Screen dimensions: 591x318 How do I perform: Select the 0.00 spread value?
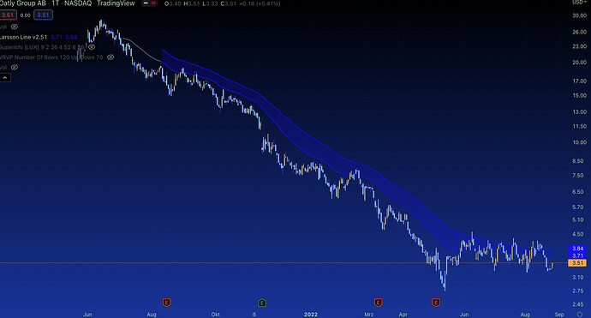pyautogui.click(x=25, y=15)
